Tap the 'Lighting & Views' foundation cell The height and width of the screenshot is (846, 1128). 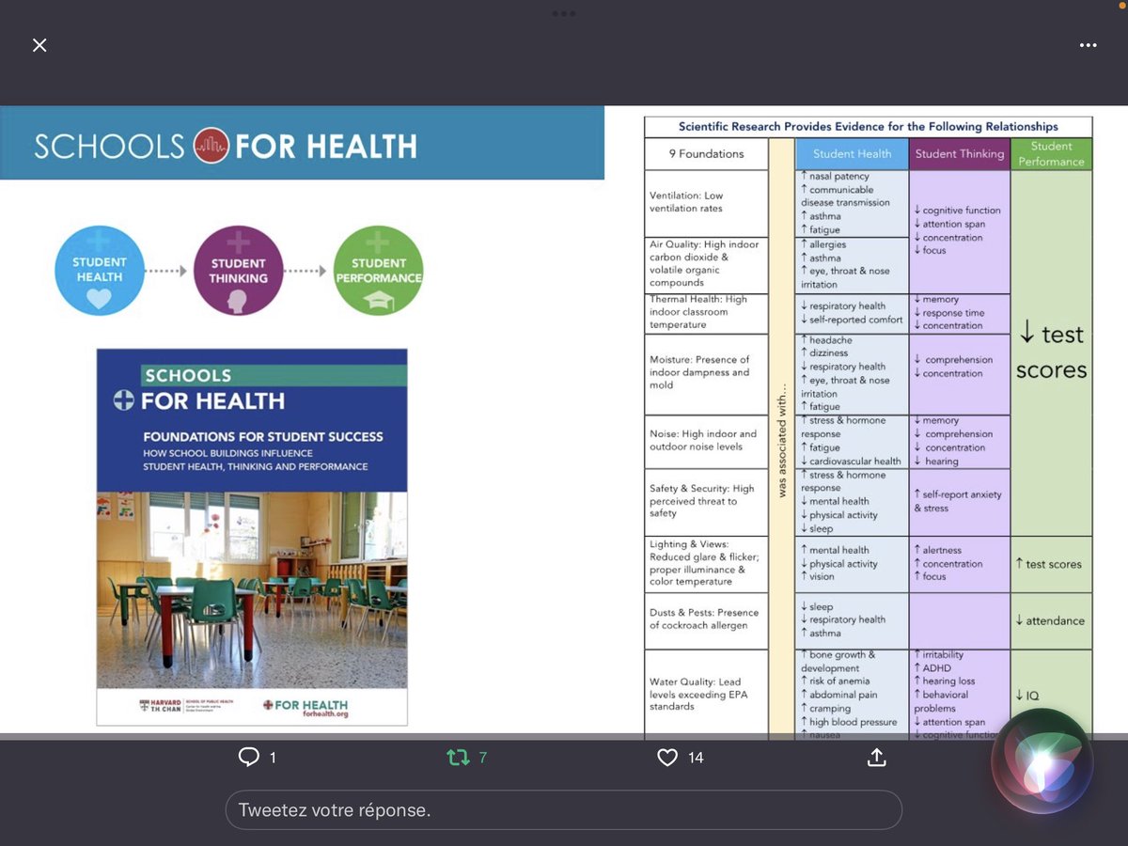pyautogui.click(x=706, y=564)
